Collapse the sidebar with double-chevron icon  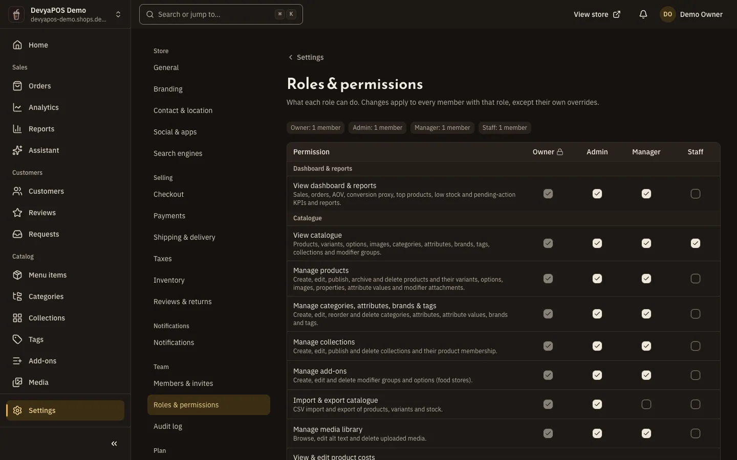coord(114,444)
